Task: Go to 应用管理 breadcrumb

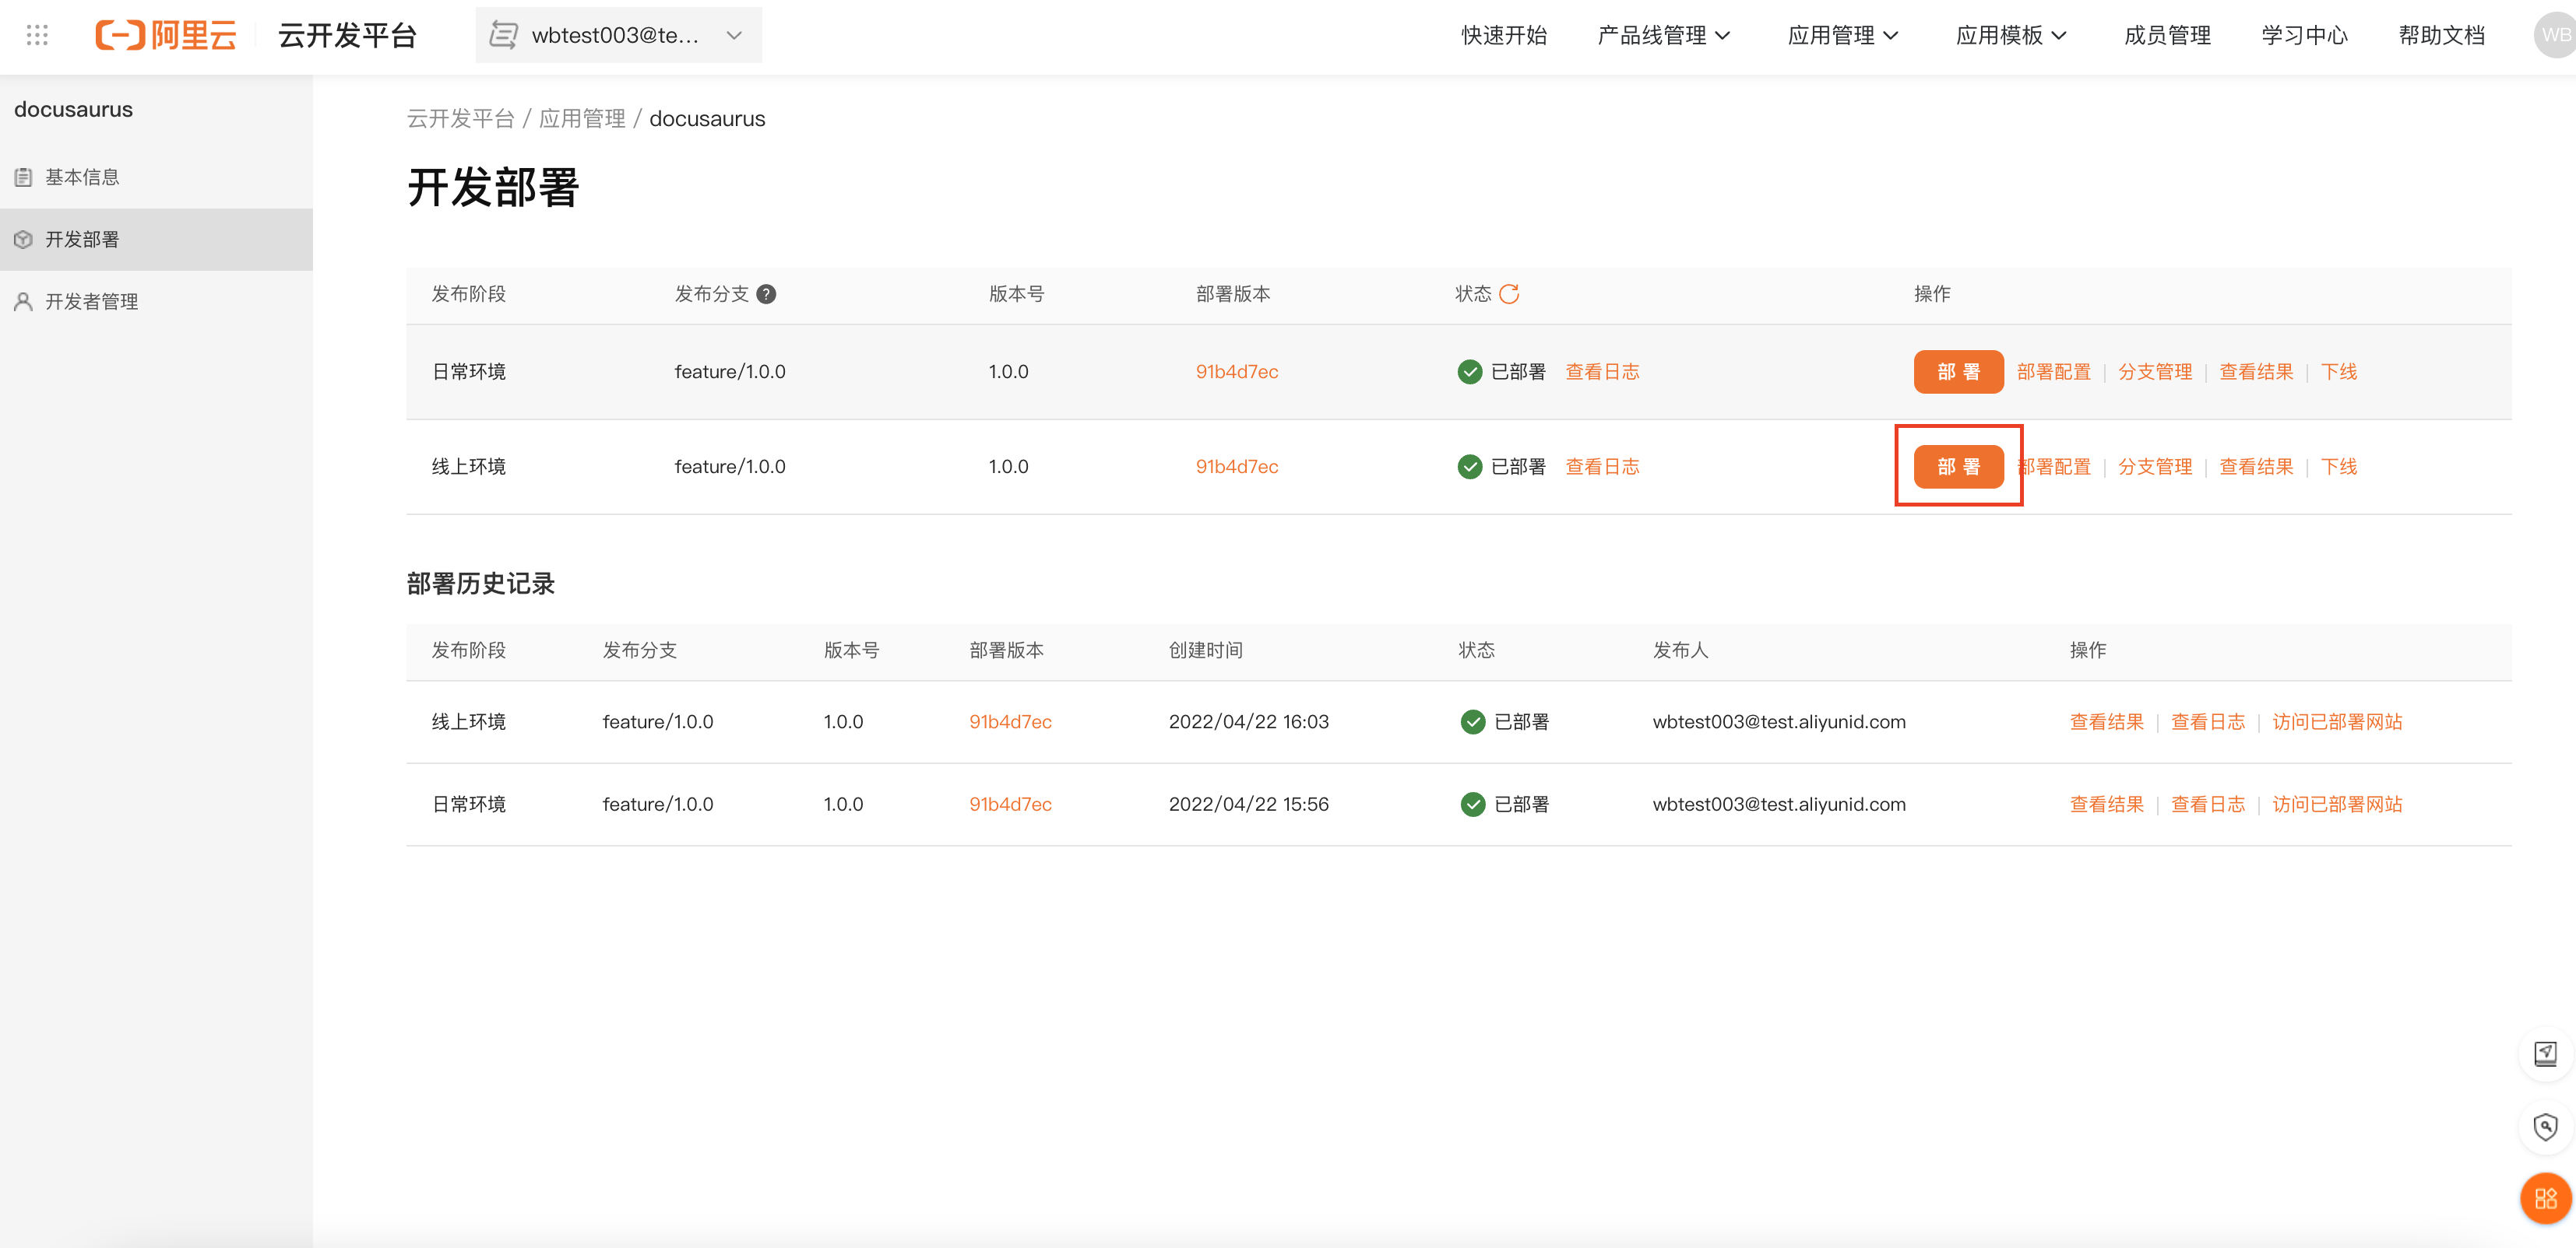Action: tap(582, 119)
